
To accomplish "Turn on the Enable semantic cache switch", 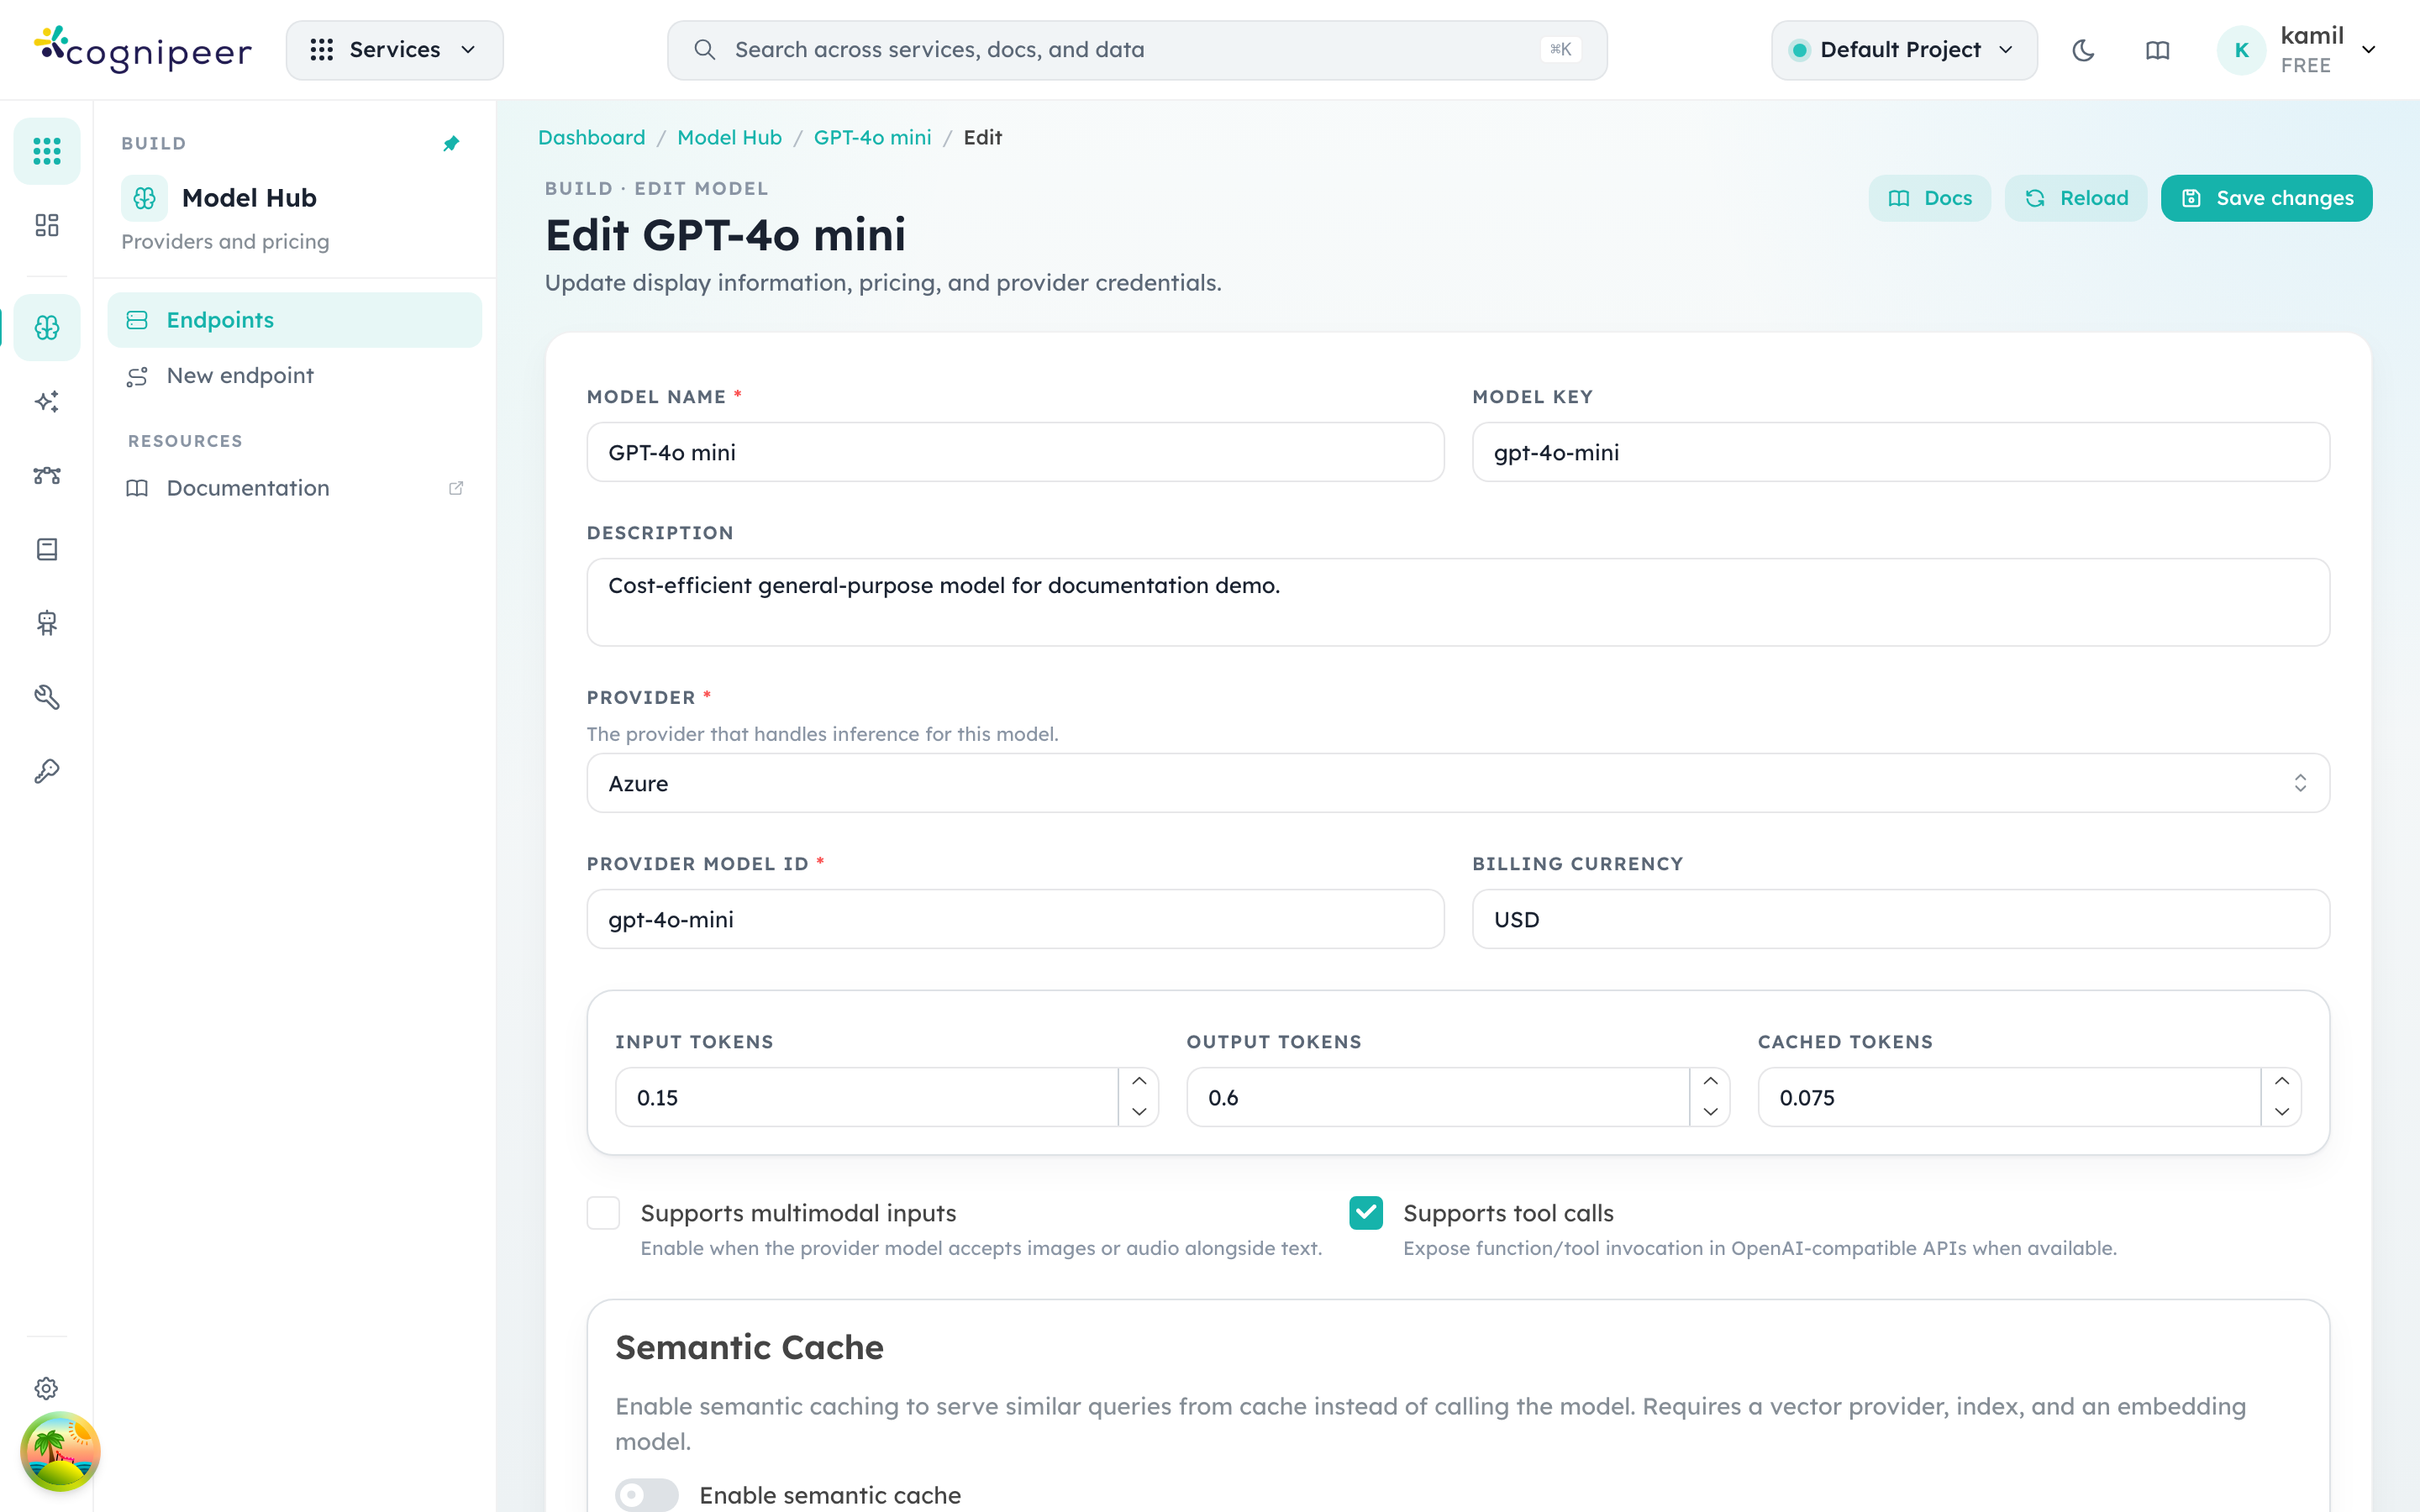I will click(x=646, y=1495).
